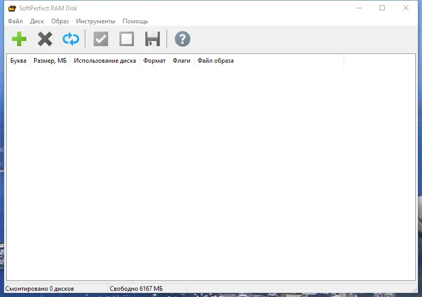This screenshot has height=297, width=422.
Task: Open the Образ menu
Action: pos(60,21)
